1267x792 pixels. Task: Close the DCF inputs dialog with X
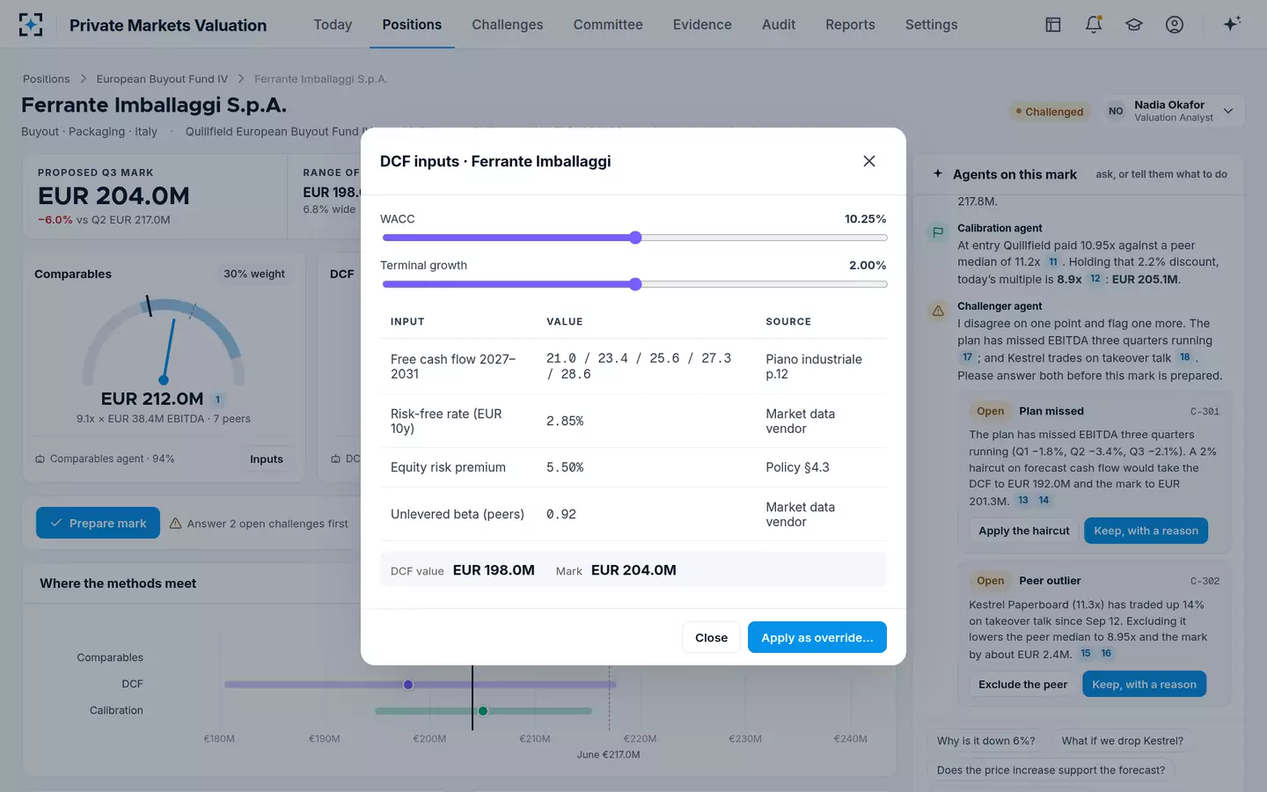[x=869, y=161]
